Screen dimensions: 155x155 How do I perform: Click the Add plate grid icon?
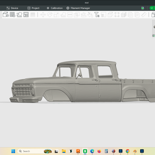coord(13,15)
